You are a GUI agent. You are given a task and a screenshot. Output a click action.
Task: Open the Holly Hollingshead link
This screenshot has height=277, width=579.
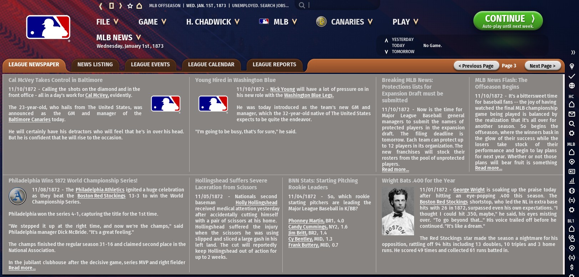coord(256,203)
